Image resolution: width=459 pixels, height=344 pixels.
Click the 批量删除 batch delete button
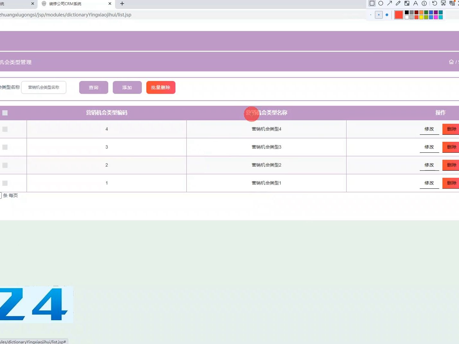coord(161,87)
